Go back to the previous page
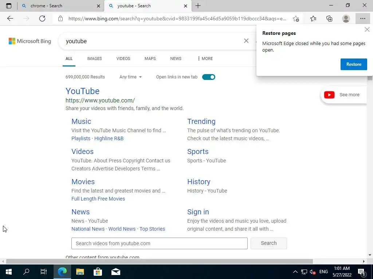373x279 pixels. click(10, 19)
